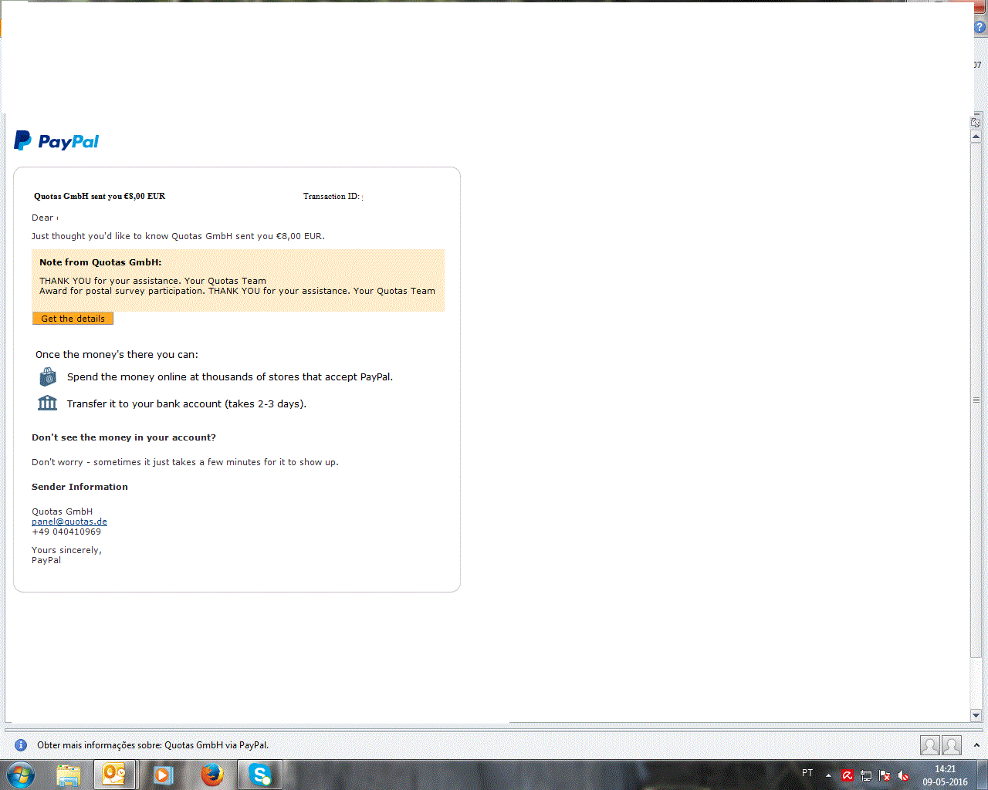Click the bank building transfer icon
988x790 pixels.
click(48, 403)
